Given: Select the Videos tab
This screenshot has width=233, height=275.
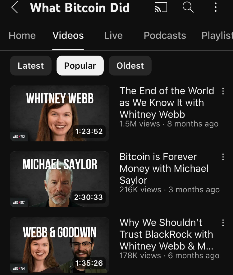Looking at the screenshot, I should tap(68, 35).
